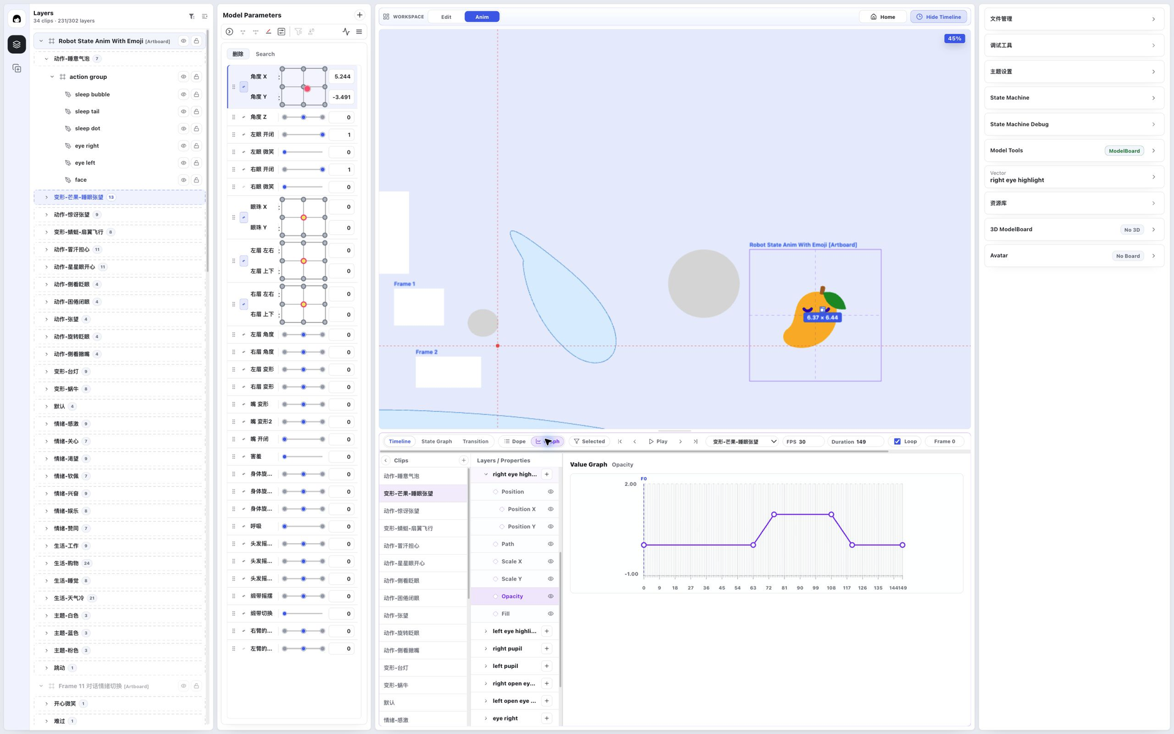Switch to the Edit workspace tab
The image size is (1174, 734).
click(446, 17)
